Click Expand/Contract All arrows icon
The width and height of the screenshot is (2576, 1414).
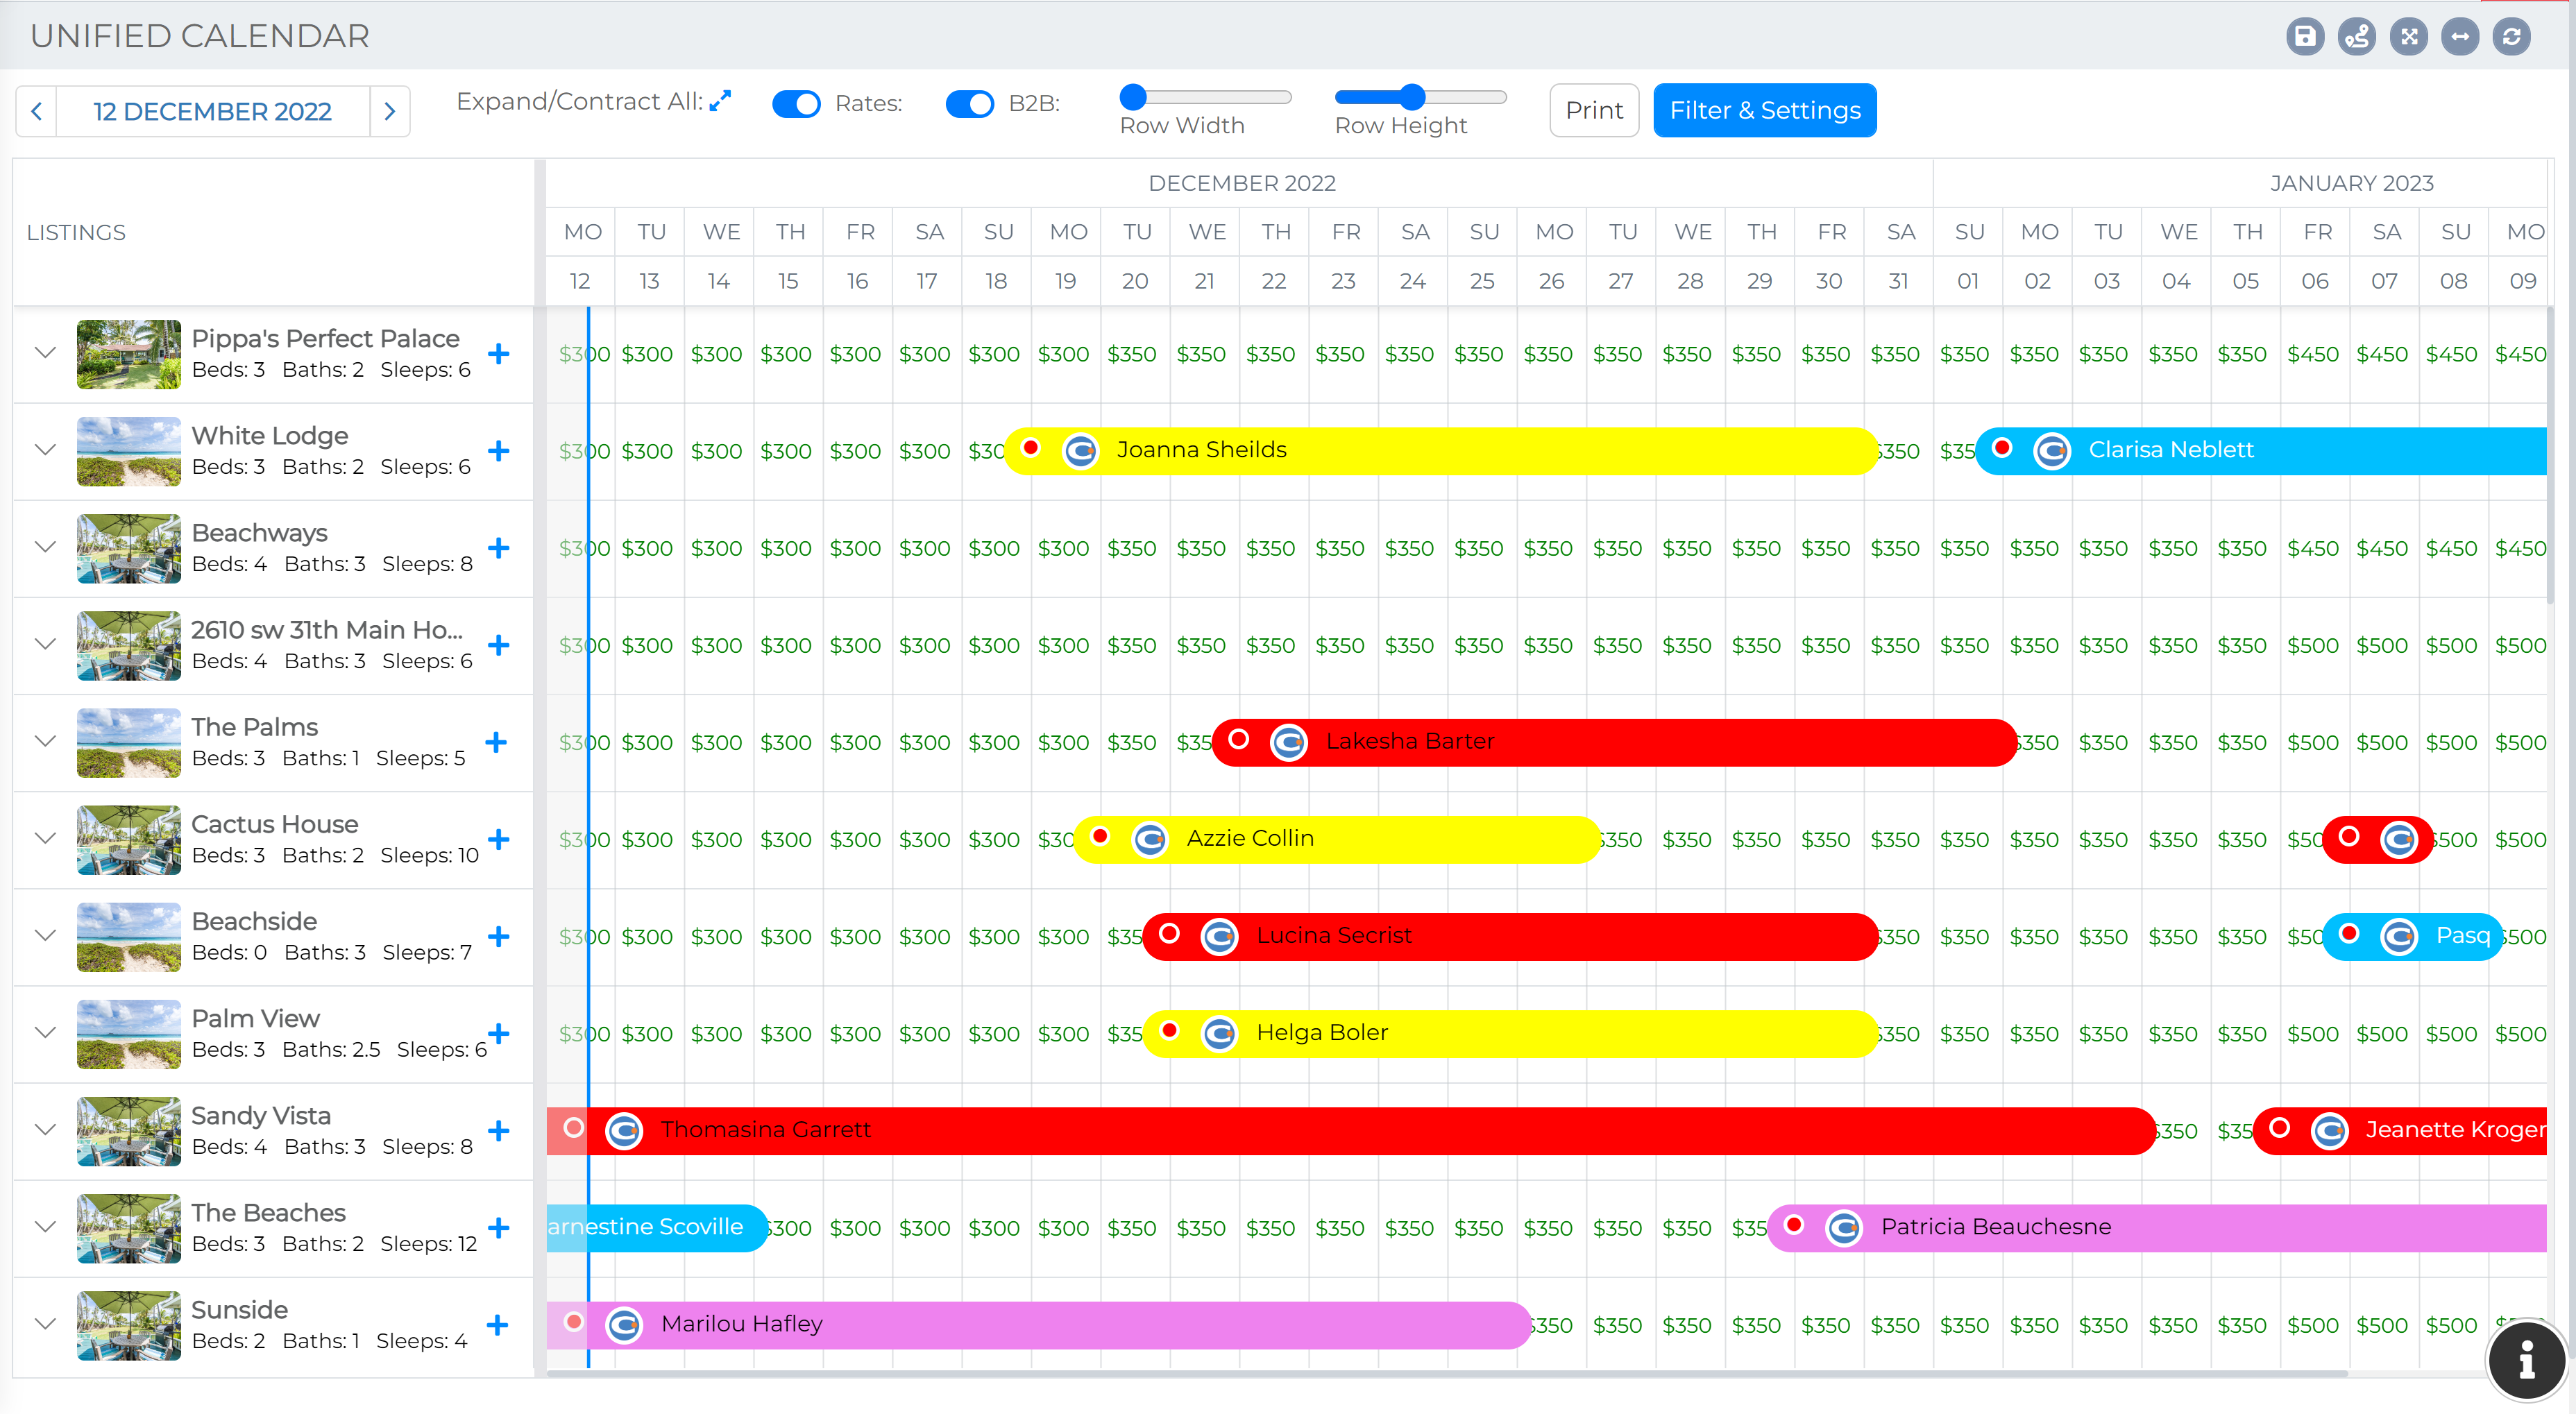[x=720, y=102]
